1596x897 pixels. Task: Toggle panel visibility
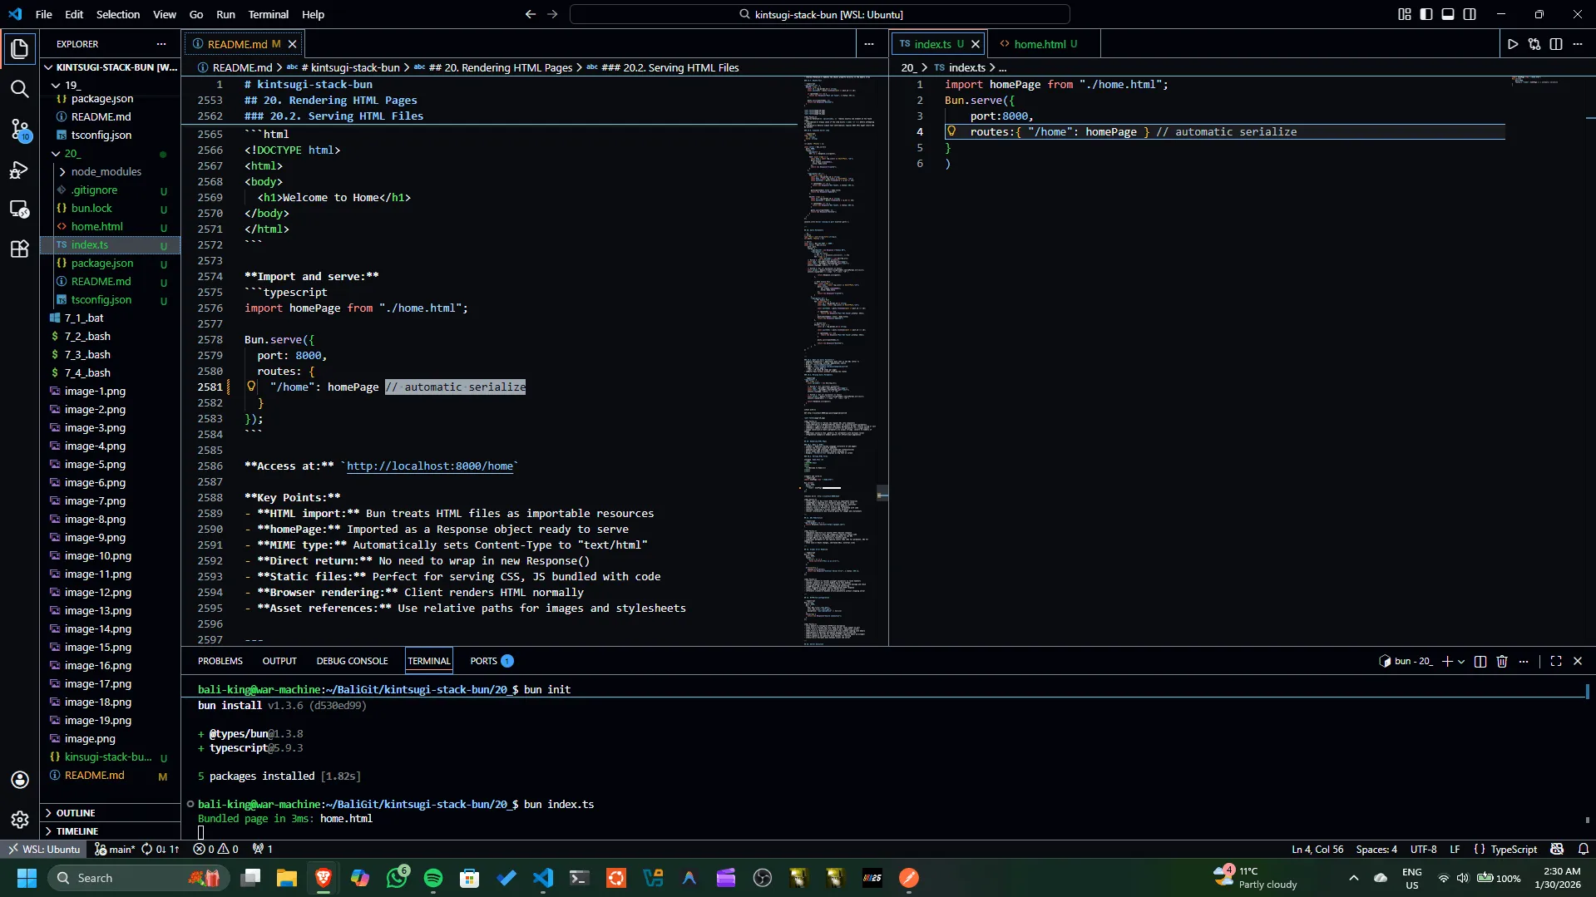pos(1448,14)
